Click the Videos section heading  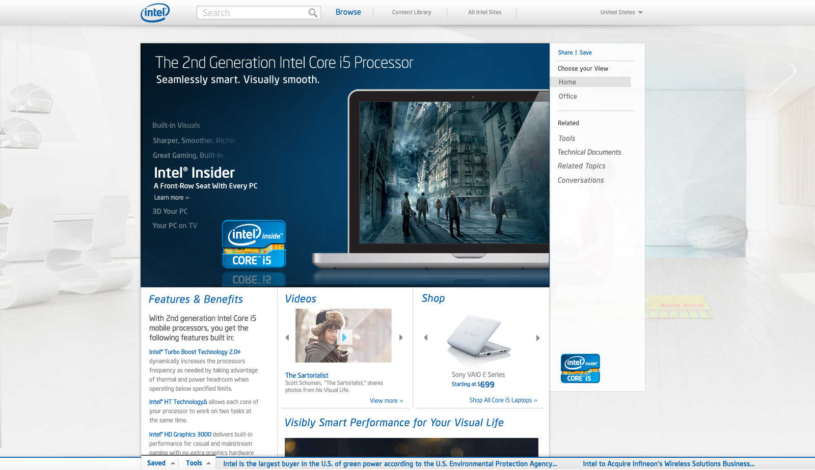[x=301, y=299]
